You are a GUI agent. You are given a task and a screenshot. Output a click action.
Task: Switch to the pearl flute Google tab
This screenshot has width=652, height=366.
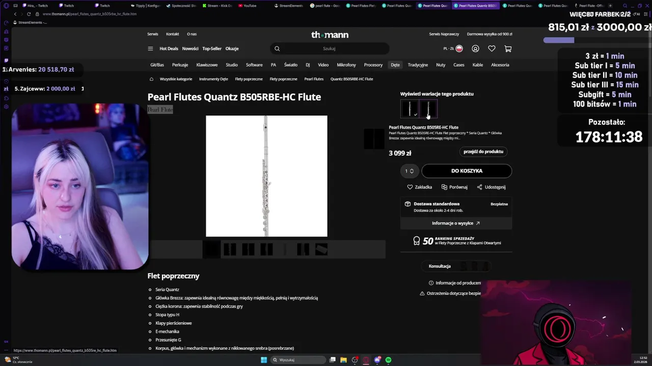click(325, 6)
